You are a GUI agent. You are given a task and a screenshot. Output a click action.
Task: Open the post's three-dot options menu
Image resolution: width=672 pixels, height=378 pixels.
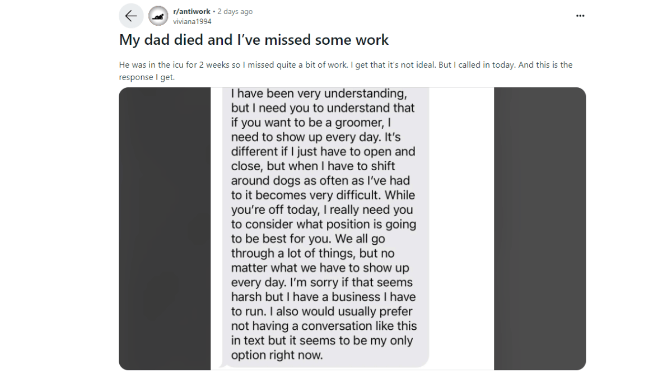580,16
